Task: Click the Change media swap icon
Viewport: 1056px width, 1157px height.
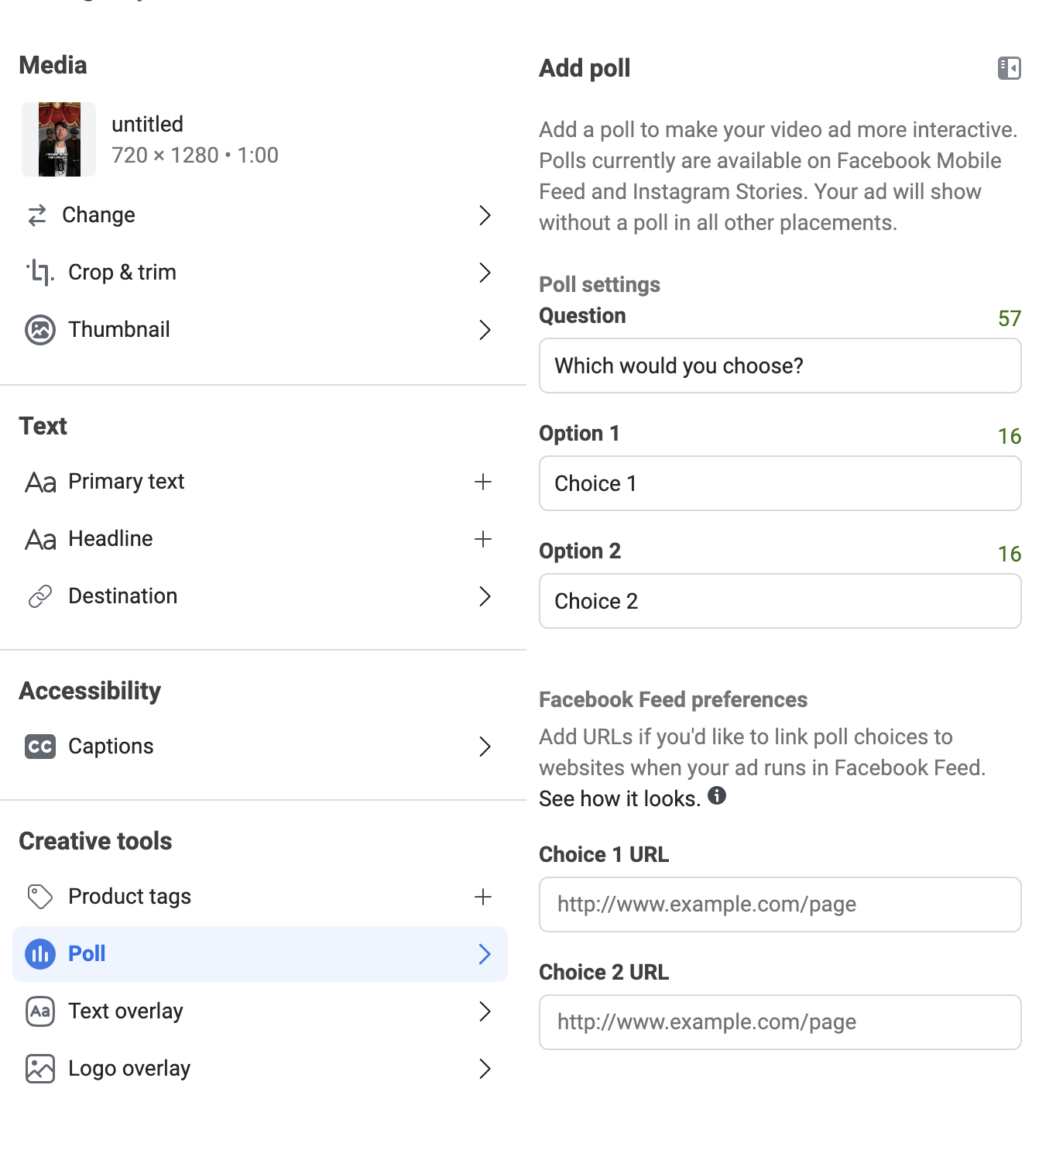Action: (36, 215)
